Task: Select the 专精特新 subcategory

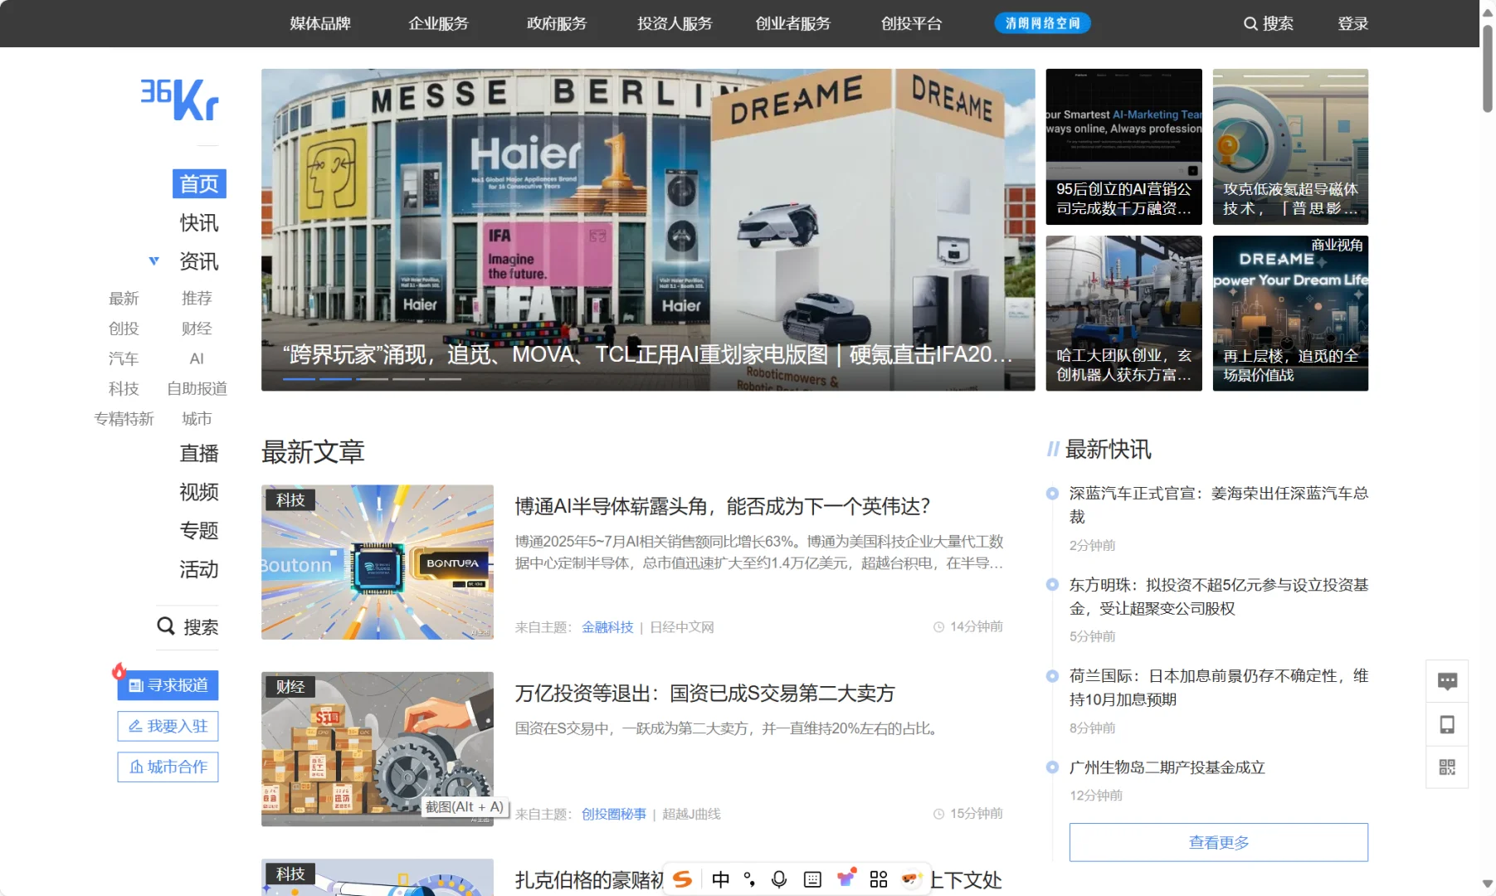Action: (x=124, y=419)
